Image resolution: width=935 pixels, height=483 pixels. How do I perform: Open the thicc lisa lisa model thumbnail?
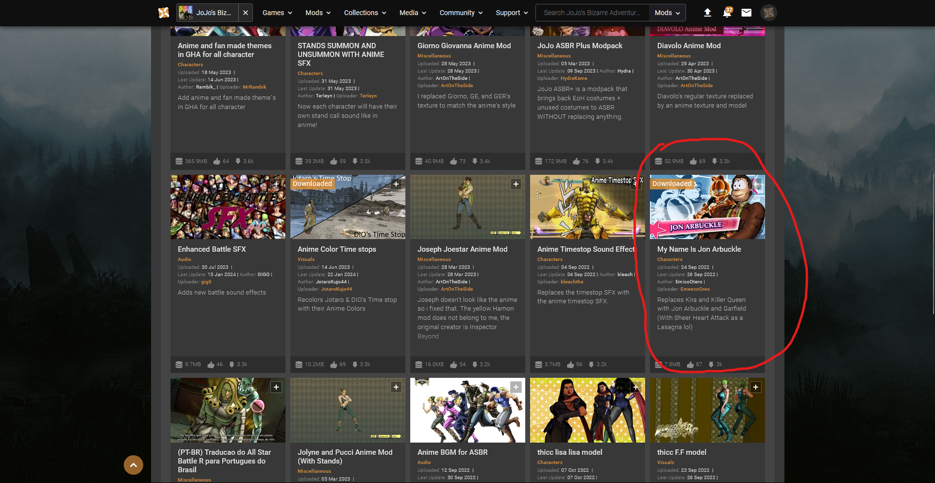point(588,410)
